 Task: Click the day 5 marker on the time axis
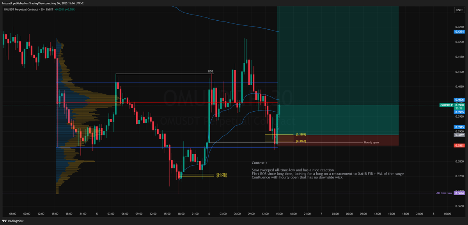click(97, 214)
